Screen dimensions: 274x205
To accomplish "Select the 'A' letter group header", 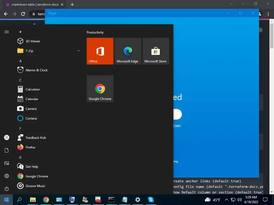I will (x=20, y=61).
